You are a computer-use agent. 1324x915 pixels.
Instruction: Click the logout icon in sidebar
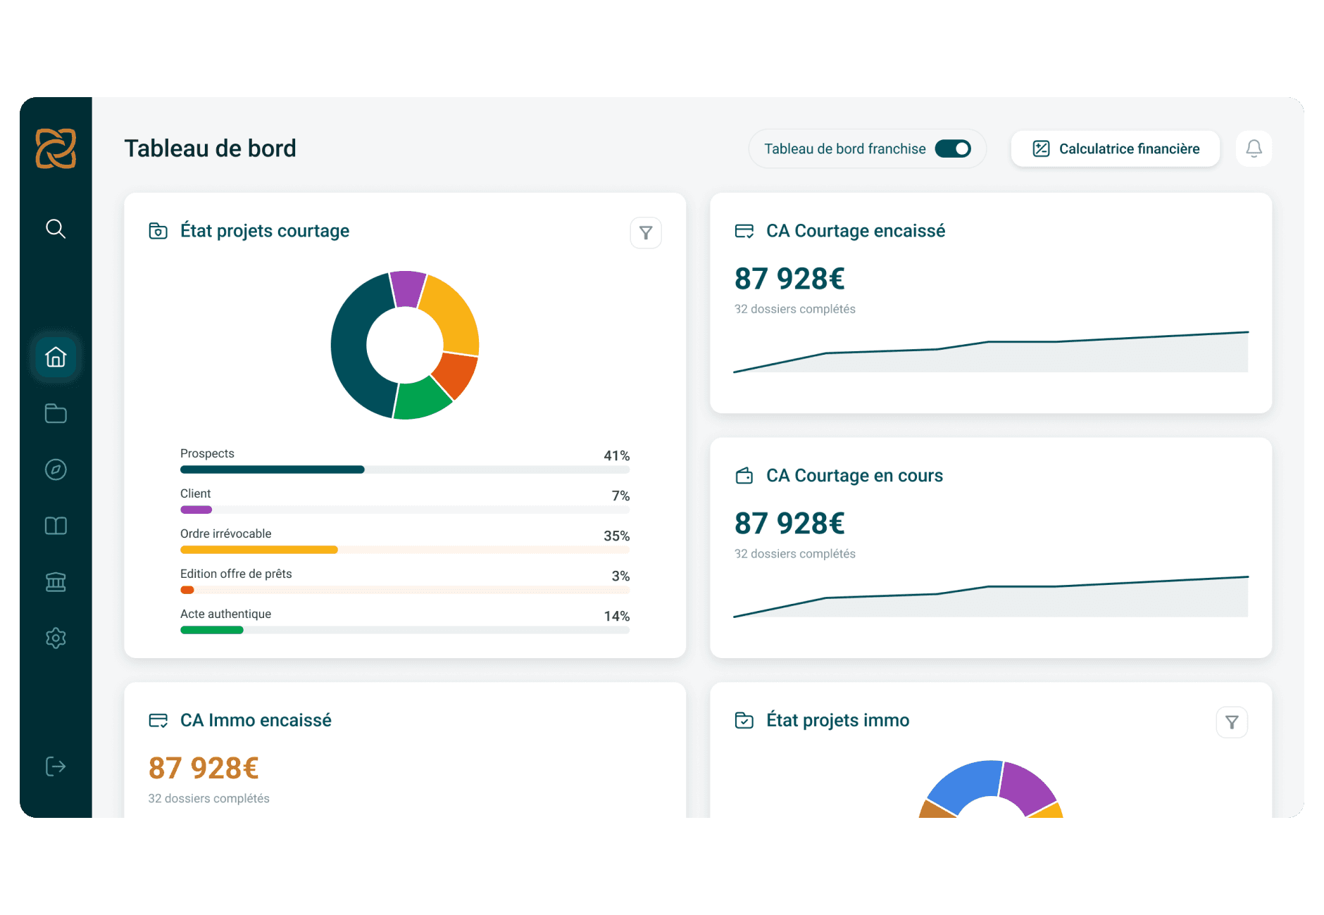pyautogui.click(x=56, y=766)
